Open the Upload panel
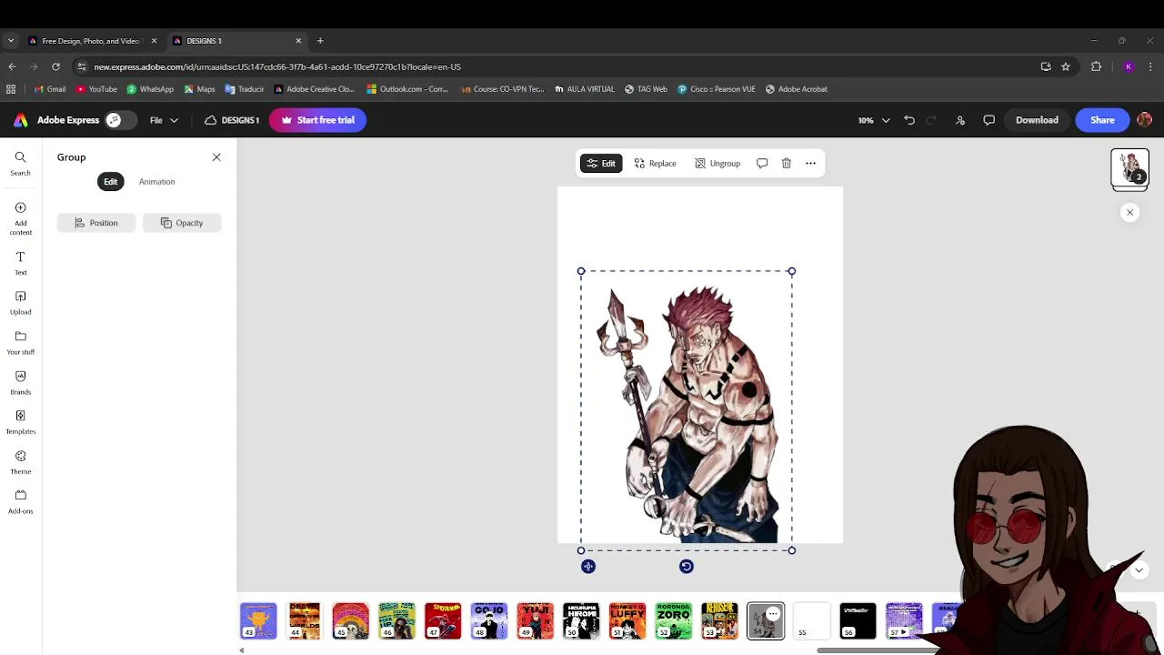The height and width of the screenshot is (655, 1164). (20, 303)
